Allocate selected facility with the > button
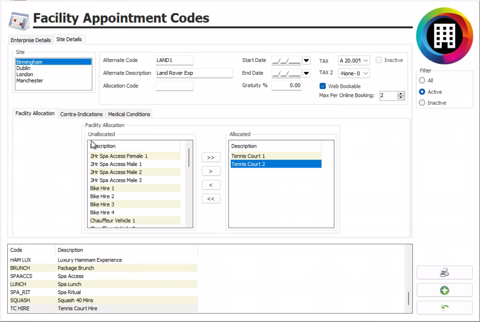 211,171
